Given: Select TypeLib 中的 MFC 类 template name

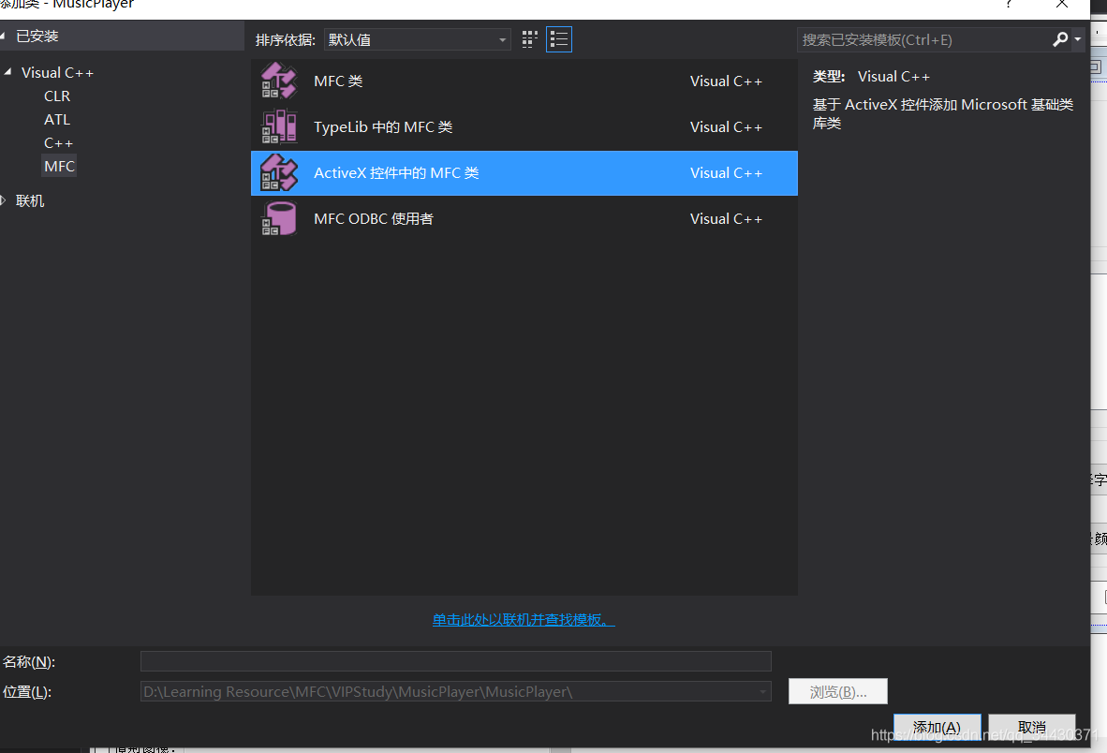Looking at the screenshot, I should tap(383, 127).
